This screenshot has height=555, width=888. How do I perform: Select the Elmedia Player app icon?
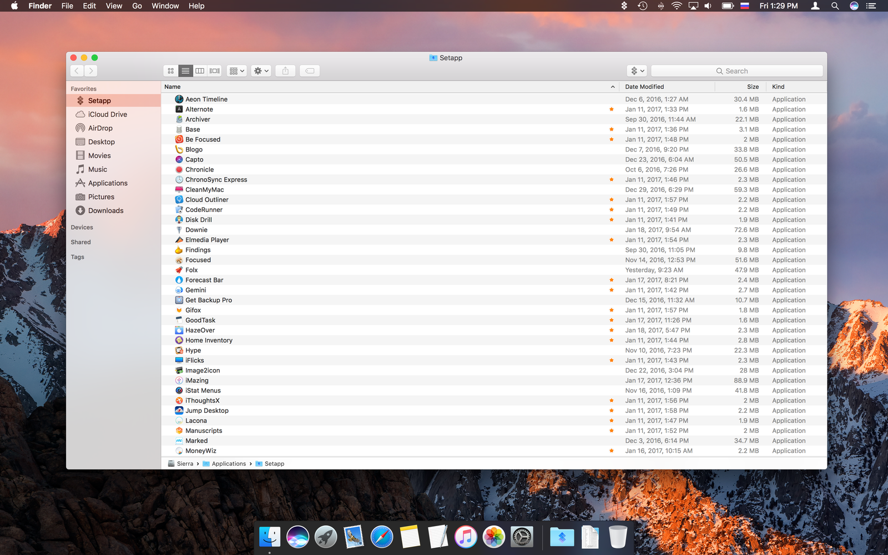(179, 240)
